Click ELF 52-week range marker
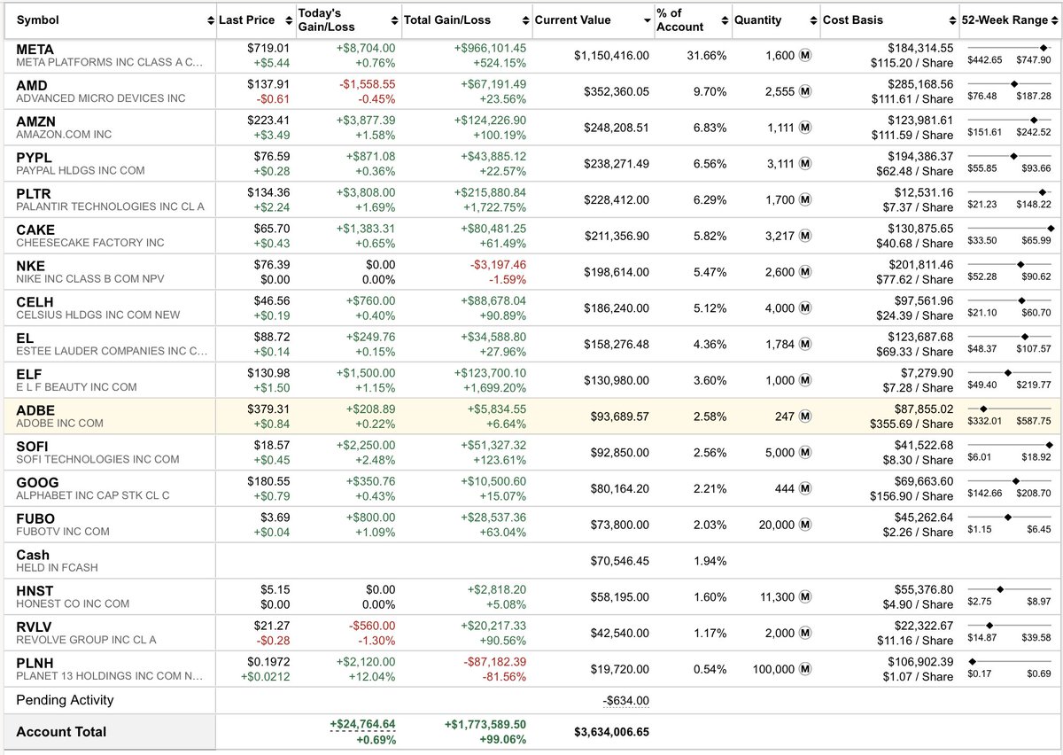The height and width of the screenshot is (755, 1063). [1006, 373]
